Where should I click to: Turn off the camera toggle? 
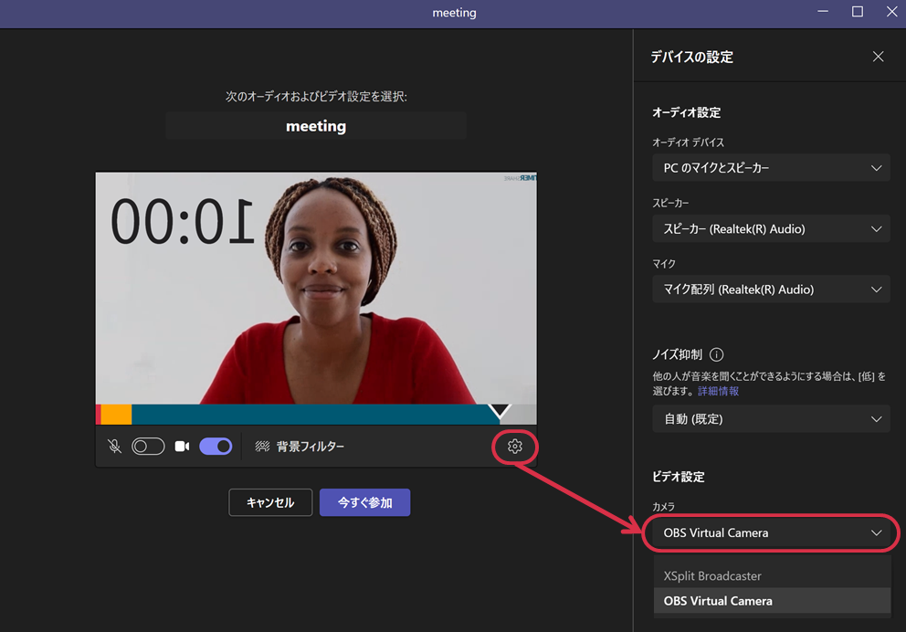pyautogui.click(x=216, y=447)
